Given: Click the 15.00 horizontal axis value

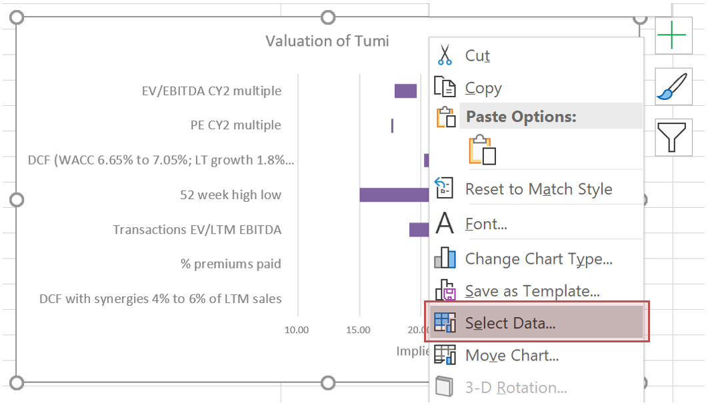Looking at the screenshot, I should pos(358,330).
